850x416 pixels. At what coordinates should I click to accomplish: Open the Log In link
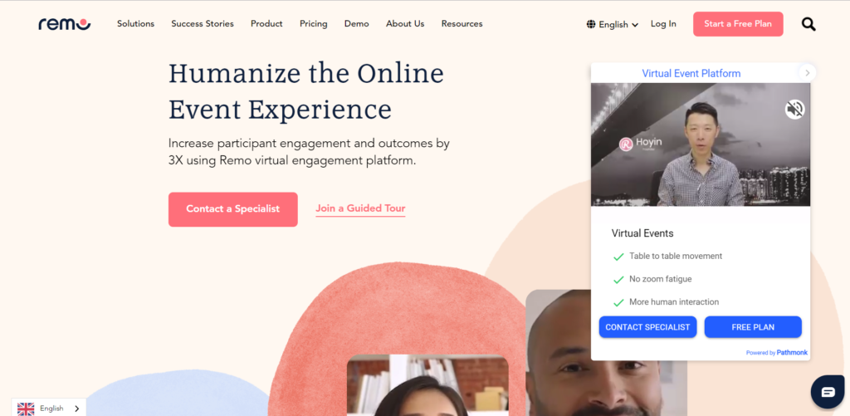tap(663, 24)
